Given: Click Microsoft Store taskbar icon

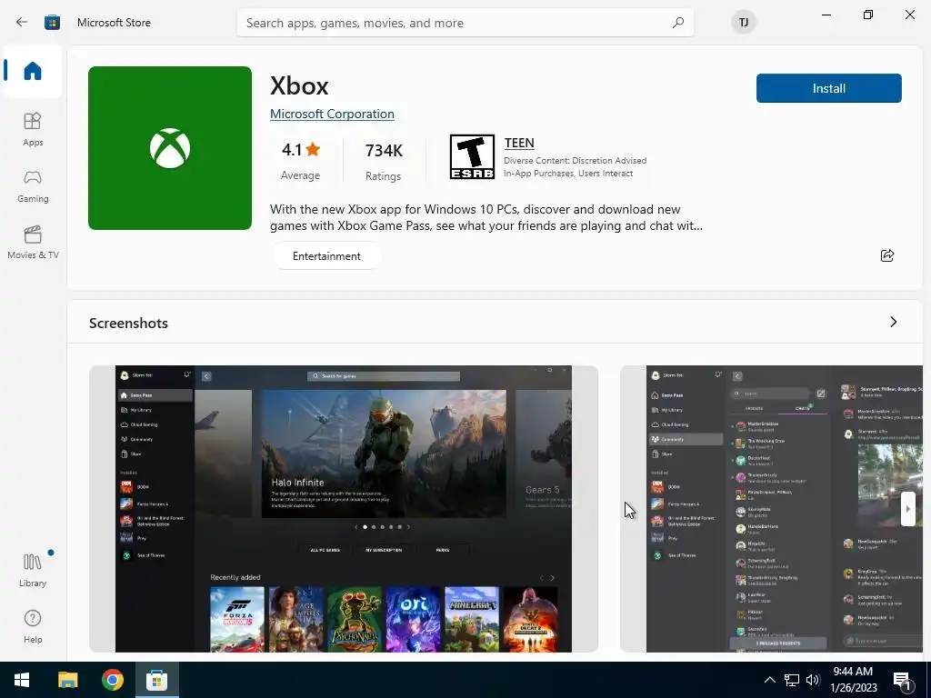Looking at the screenshot, I should pyautogui.click(x=156, y=680).
